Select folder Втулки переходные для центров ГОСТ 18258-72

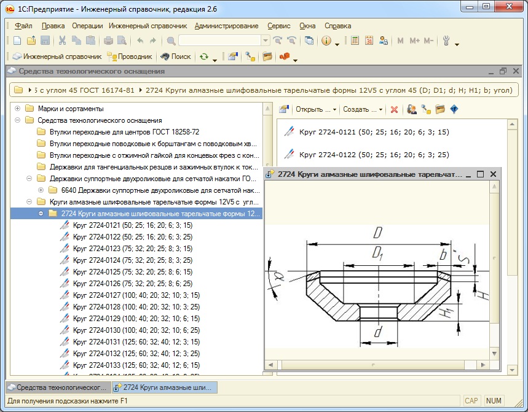pos(124,132)
